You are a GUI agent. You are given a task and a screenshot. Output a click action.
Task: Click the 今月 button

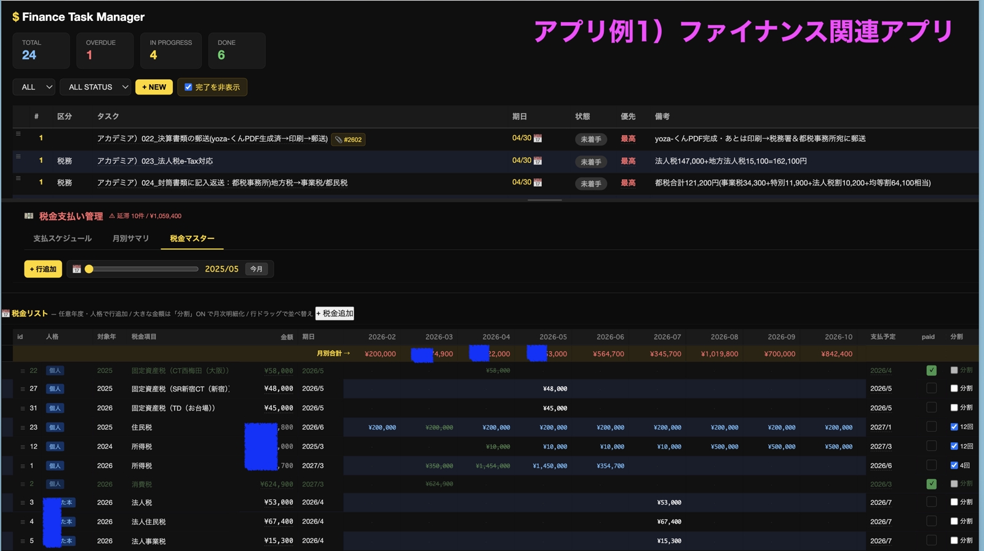(x=256, y=269)
